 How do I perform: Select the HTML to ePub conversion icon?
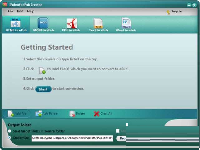(16, 25)
